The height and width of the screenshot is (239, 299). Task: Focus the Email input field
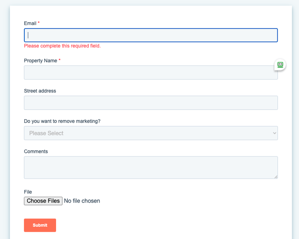click(150, 35)
